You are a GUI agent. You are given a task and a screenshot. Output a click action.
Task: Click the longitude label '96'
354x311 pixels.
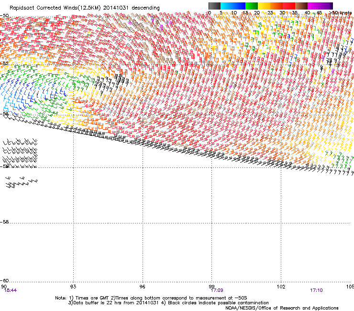[x=142, y=287]
